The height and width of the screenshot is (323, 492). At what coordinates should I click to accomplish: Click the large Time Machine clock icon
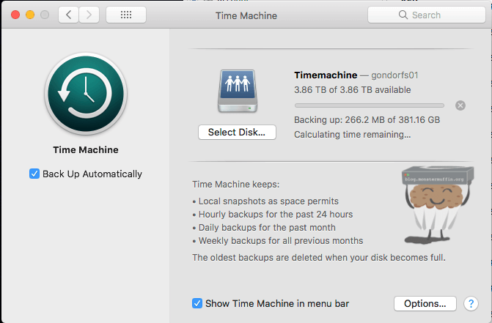coord(86,94)
